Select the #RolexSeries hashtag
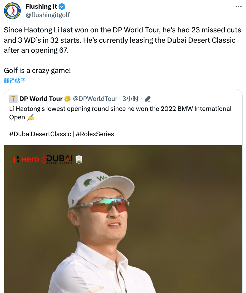Image resolution: width=246 pixels, height=293 pixels. [x=95, y=134]
